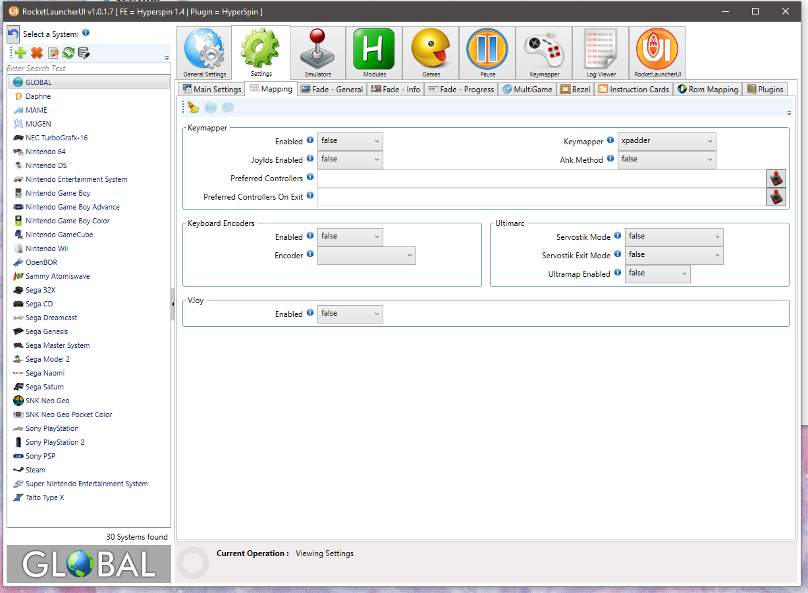Open the VJoy Enabled dropdown
Screen dimensions: 808x593
(350, 314)
